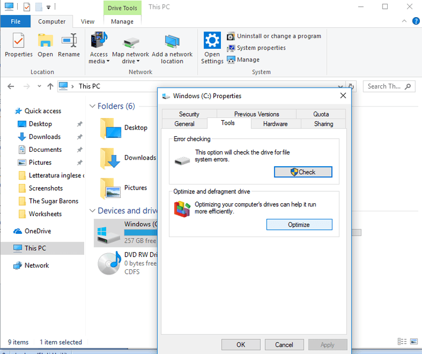The height and width of the screenshot is (354, 422).
Task: Switch to large icons view in status bar
Action: (414, 342)
